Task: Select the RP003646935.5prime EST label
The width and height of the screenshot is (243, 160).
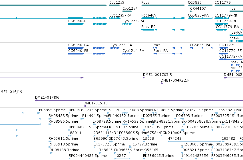Action: click(227, 156)
